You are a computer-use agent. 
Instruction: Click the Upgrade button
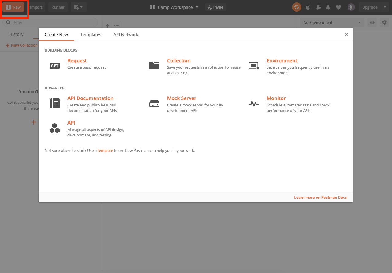coord(370,7)
